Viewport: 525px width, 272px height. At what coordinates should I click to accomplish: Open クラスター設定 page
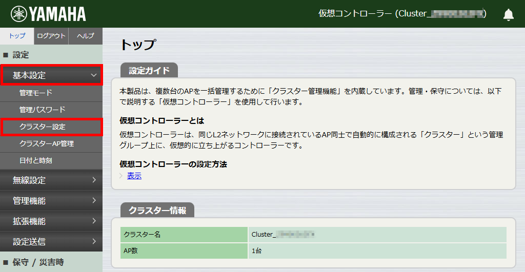(x=51, y=127)
